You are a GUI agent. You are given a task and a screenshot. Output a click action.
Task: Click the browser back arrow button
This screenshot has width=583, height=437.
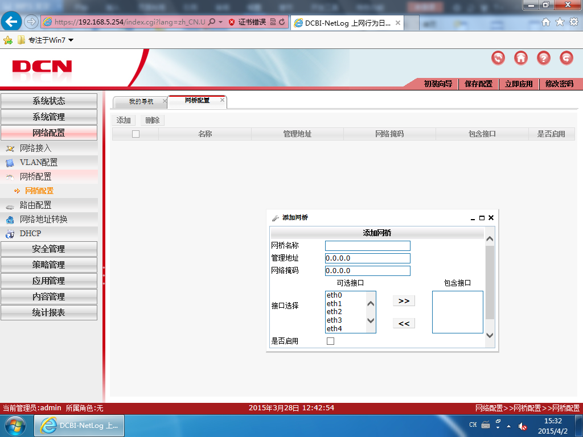11,22
